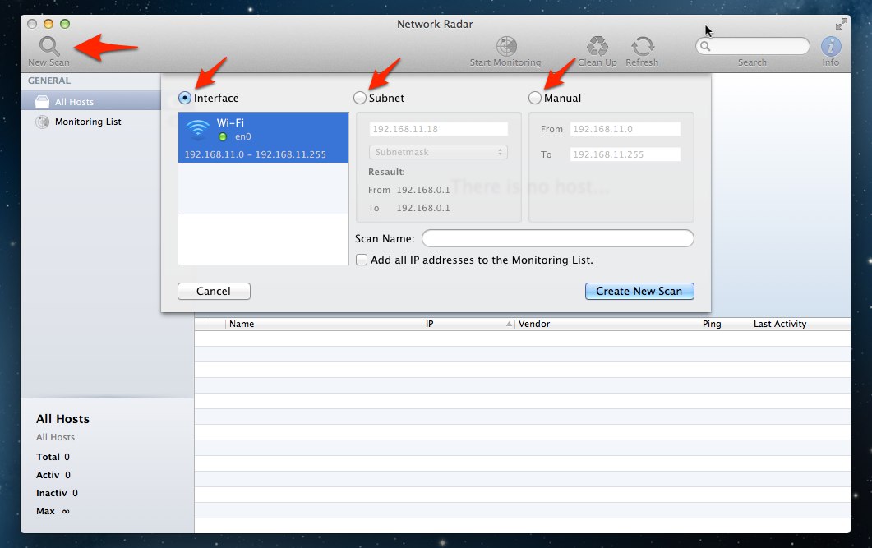Click the Cancel button
The height and width of the screenshot is (548, 872).
(214, 291)
